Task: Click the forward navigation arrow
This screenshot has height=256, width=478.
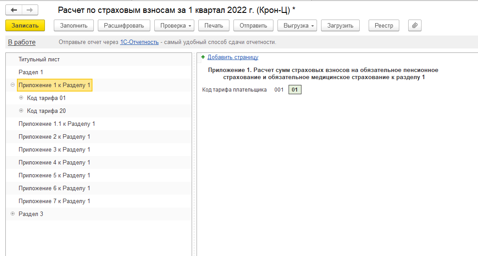Action: click(30, 10)
